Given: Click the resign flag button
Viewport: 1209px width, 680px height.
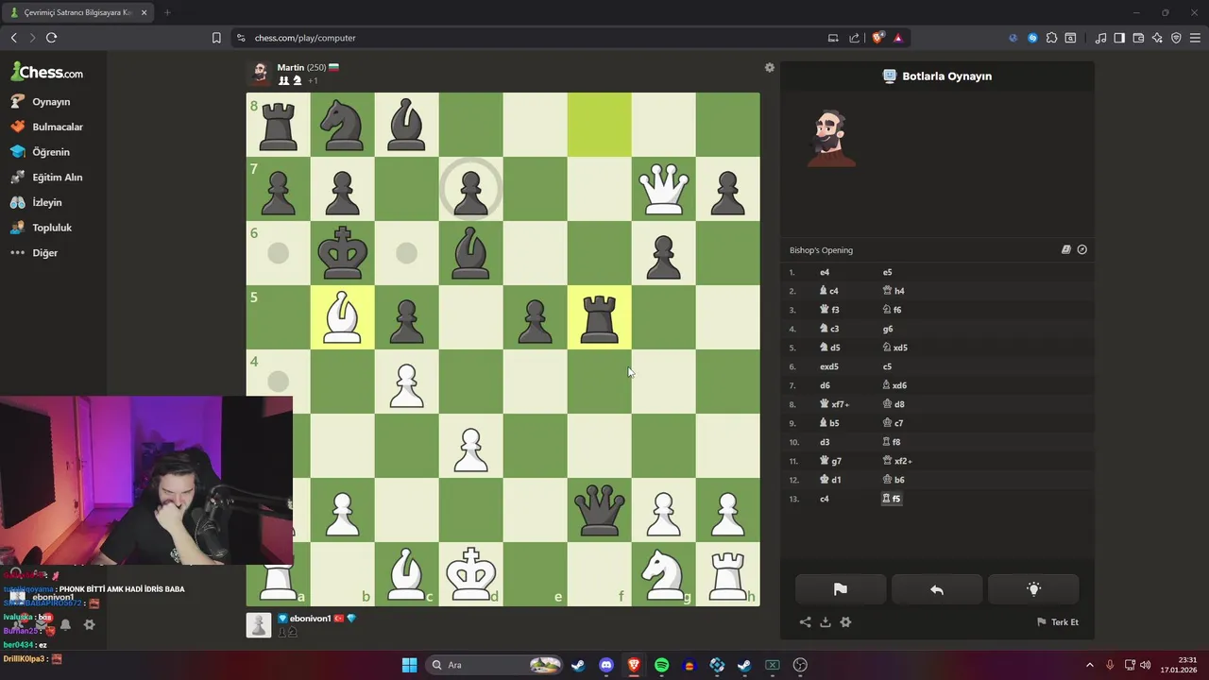Looking at the screenshot, I should 841,589.
